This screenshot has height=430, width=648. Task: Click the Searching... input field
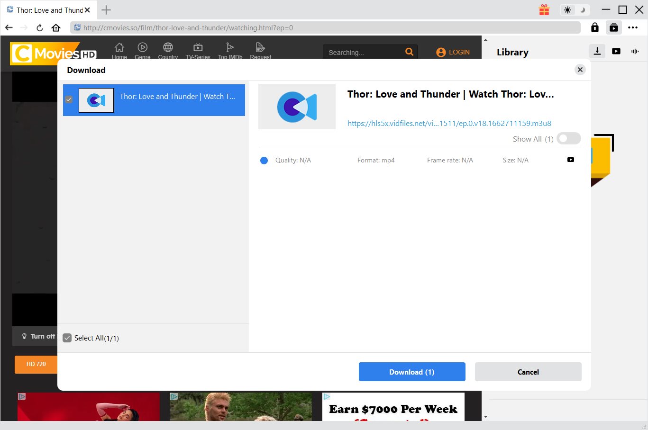point(363,52)
